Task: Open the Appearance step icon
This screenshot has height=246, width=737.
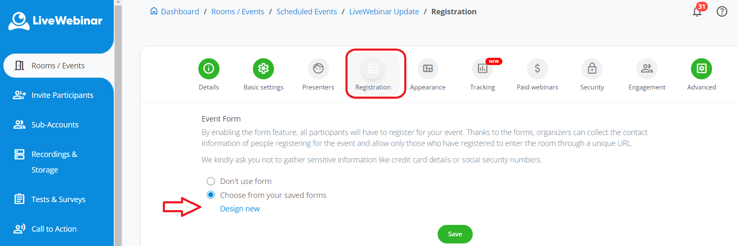Action: point(427,68)
